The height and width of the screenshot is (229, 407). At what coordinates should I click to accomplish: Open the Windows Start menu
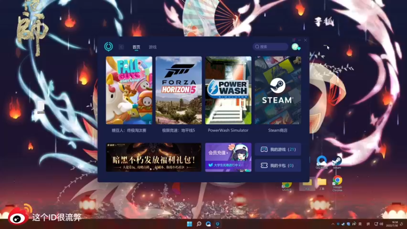point(189,224)
